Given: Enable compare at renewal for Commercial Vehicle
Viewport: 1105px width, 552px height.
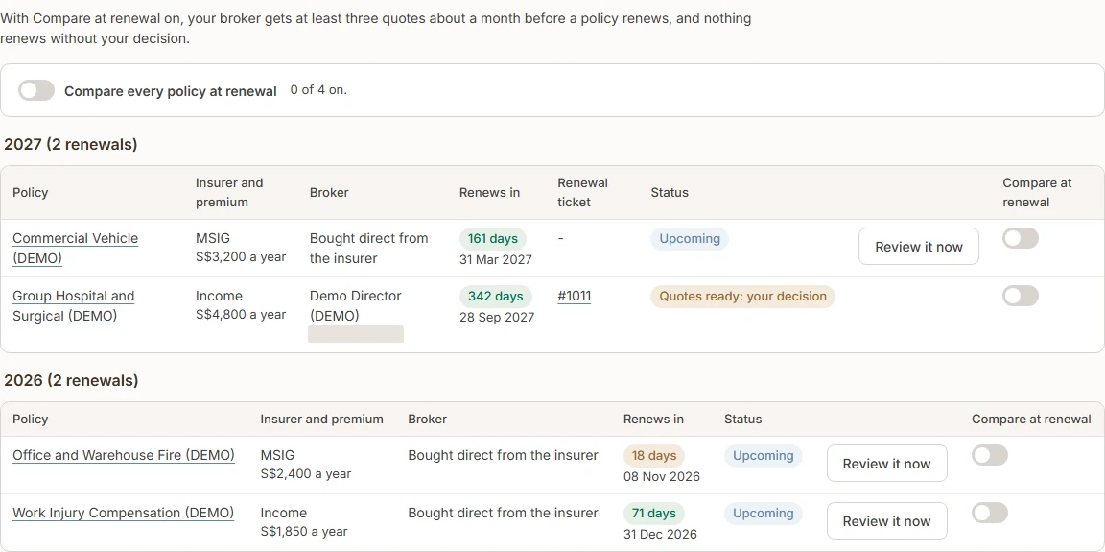Looking at the screenshot, I should click(1021, 238).
